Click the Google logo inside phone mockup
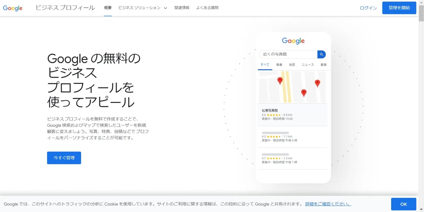This screenshot has width=424, height=212. (x=293, y=41)
